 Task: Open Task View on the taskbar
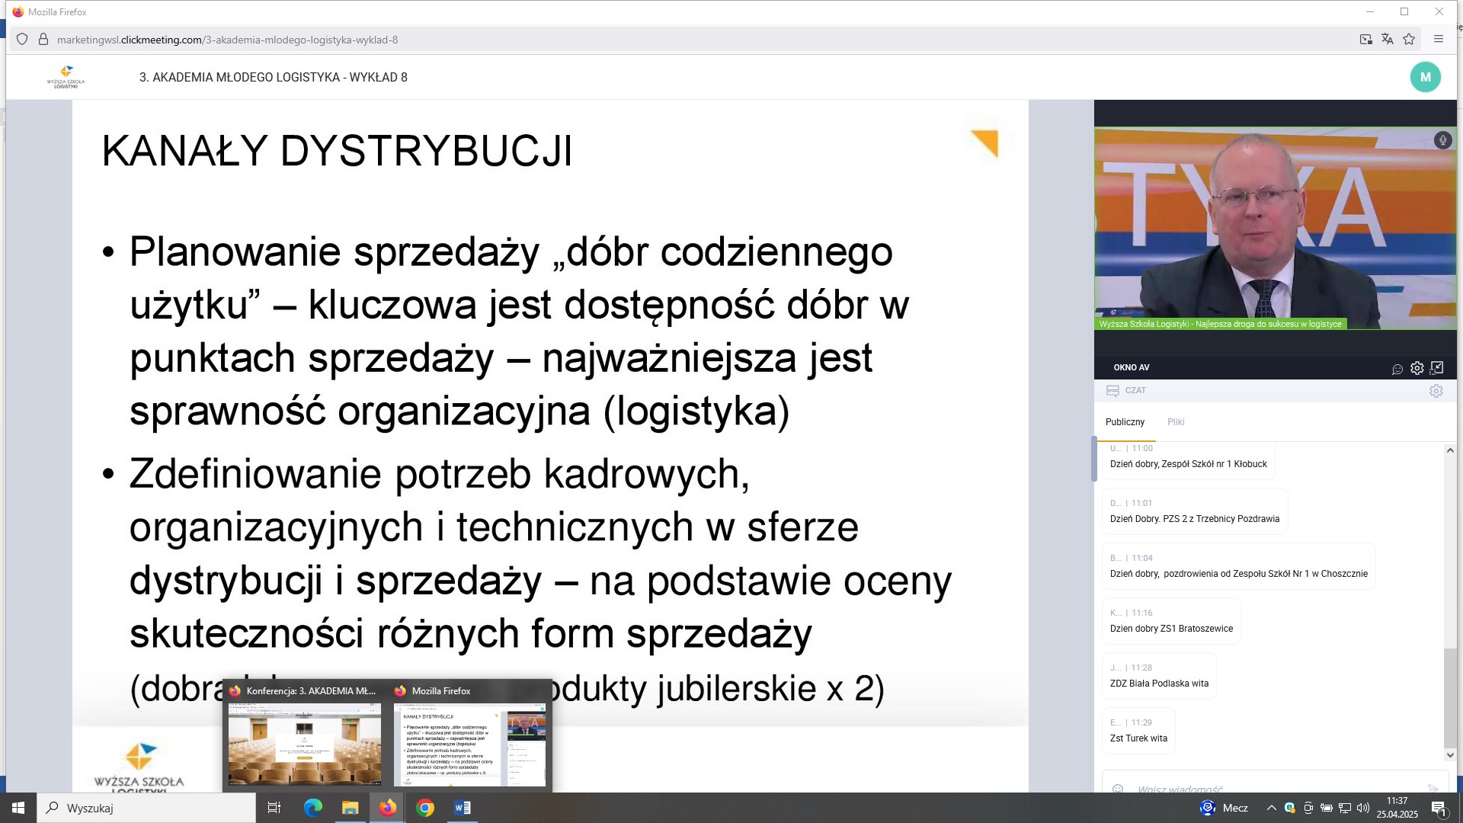click(x=274, y=808)
